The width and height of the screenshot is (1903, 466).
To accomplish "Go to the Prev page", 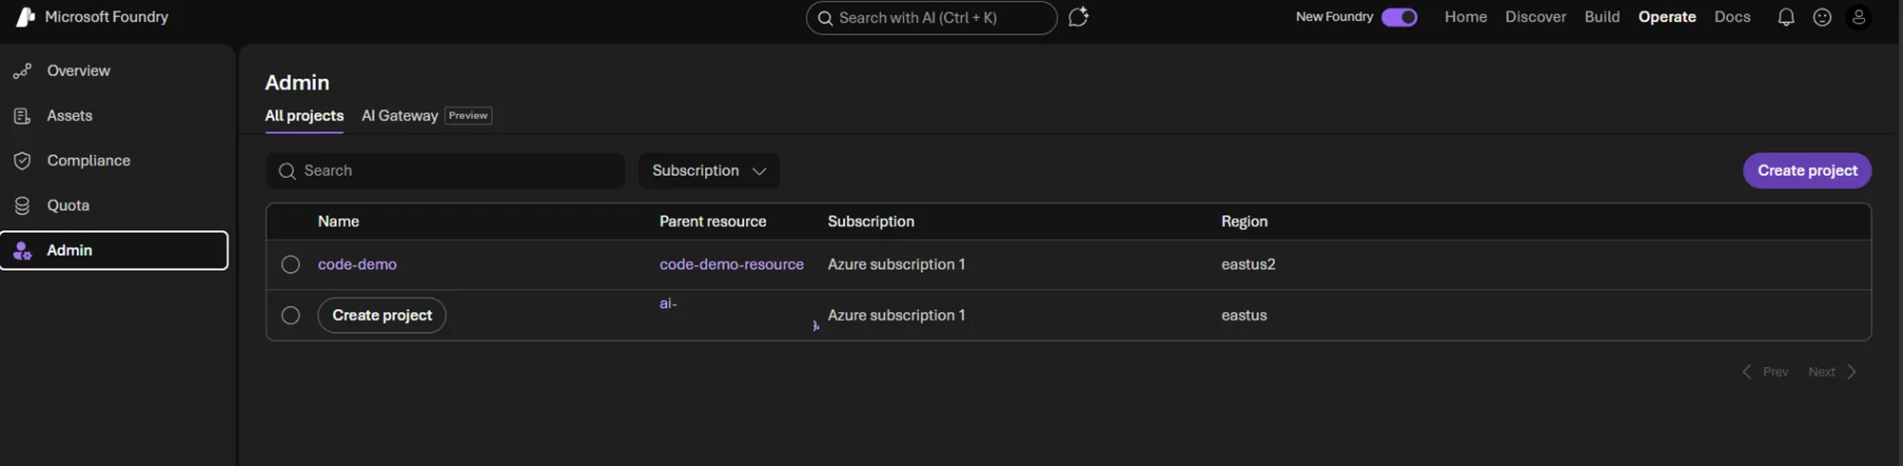I will coord(1765,372).
